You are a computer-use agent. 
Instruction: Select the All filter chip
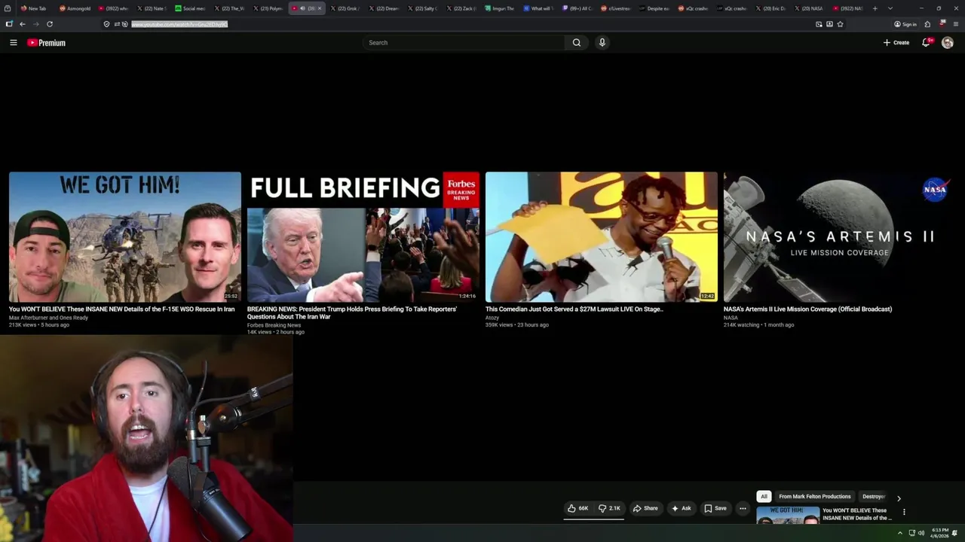(764, 497)
